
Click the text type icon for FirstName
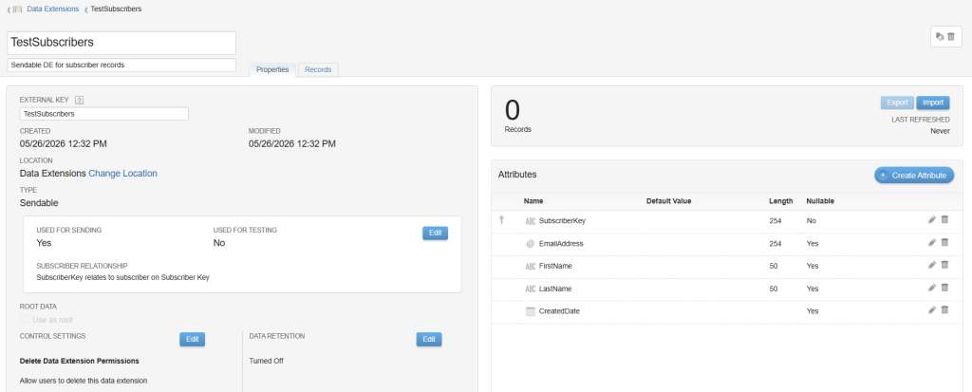[530, 266]
